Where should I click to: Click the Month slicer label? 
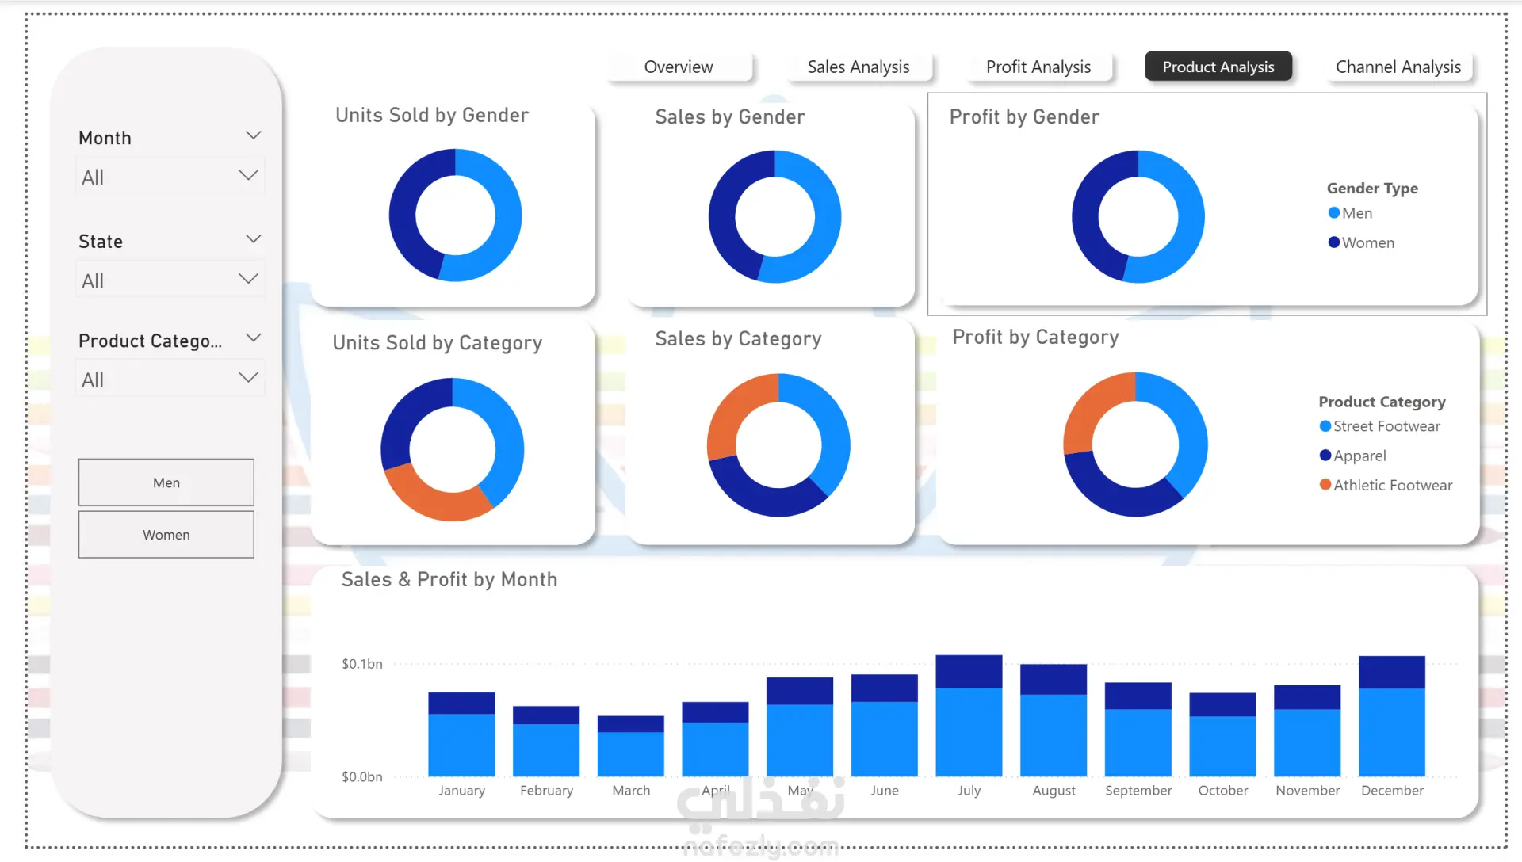tap(105, 138)
